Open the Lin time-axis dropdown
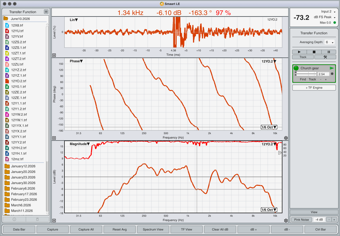The image size is (340, 236). coord(74,20)
